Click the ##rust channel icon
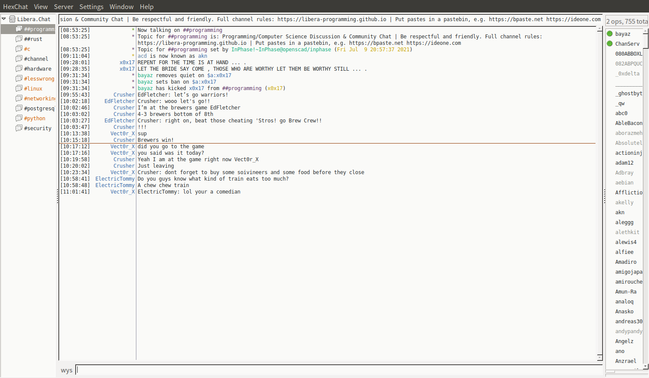 (19, 39)
